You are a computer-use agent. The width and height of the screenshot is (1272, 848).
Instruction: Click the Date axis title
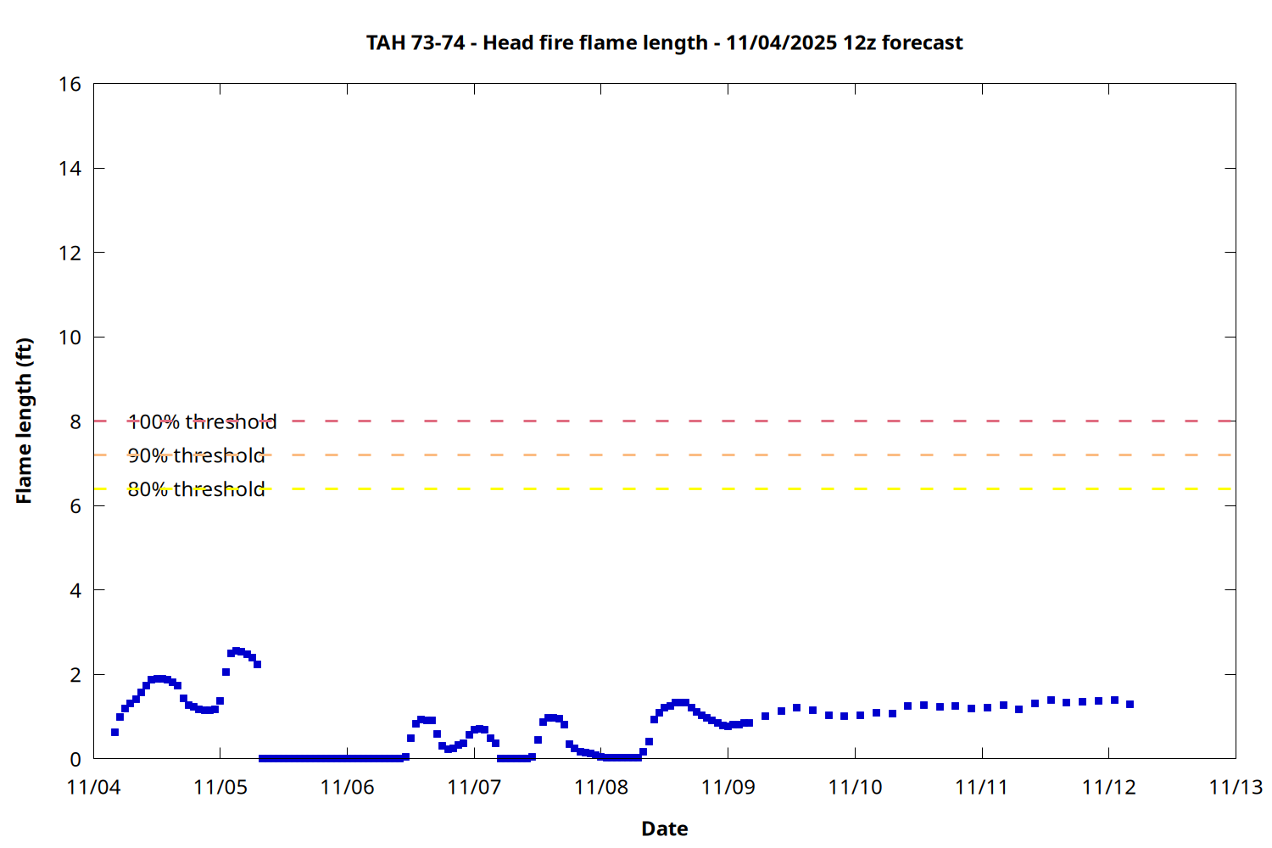[x=664, y=828]
